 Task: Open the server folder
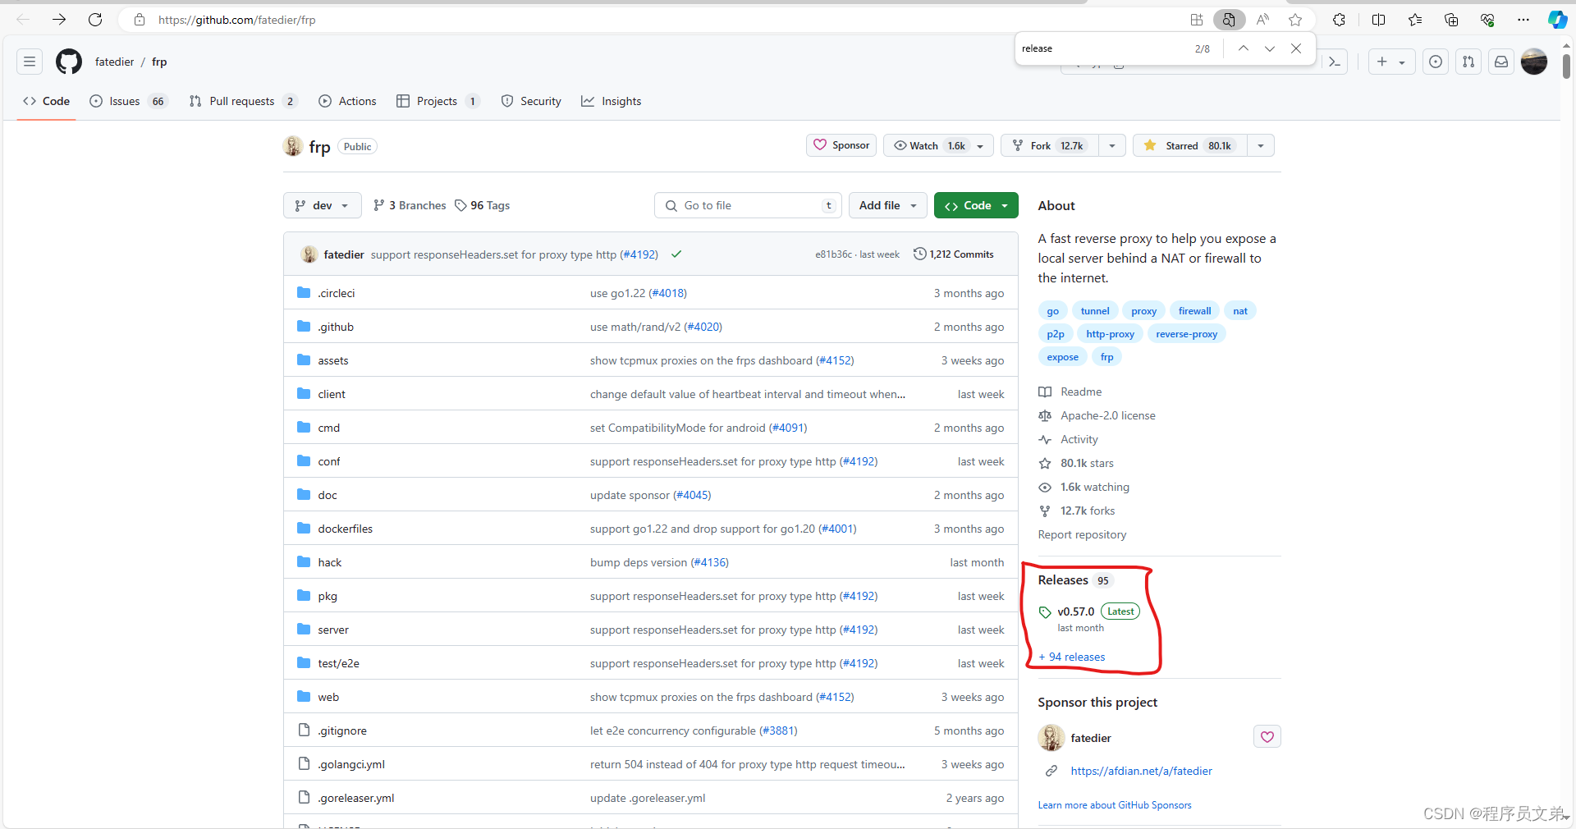click(x=333, y=630)
